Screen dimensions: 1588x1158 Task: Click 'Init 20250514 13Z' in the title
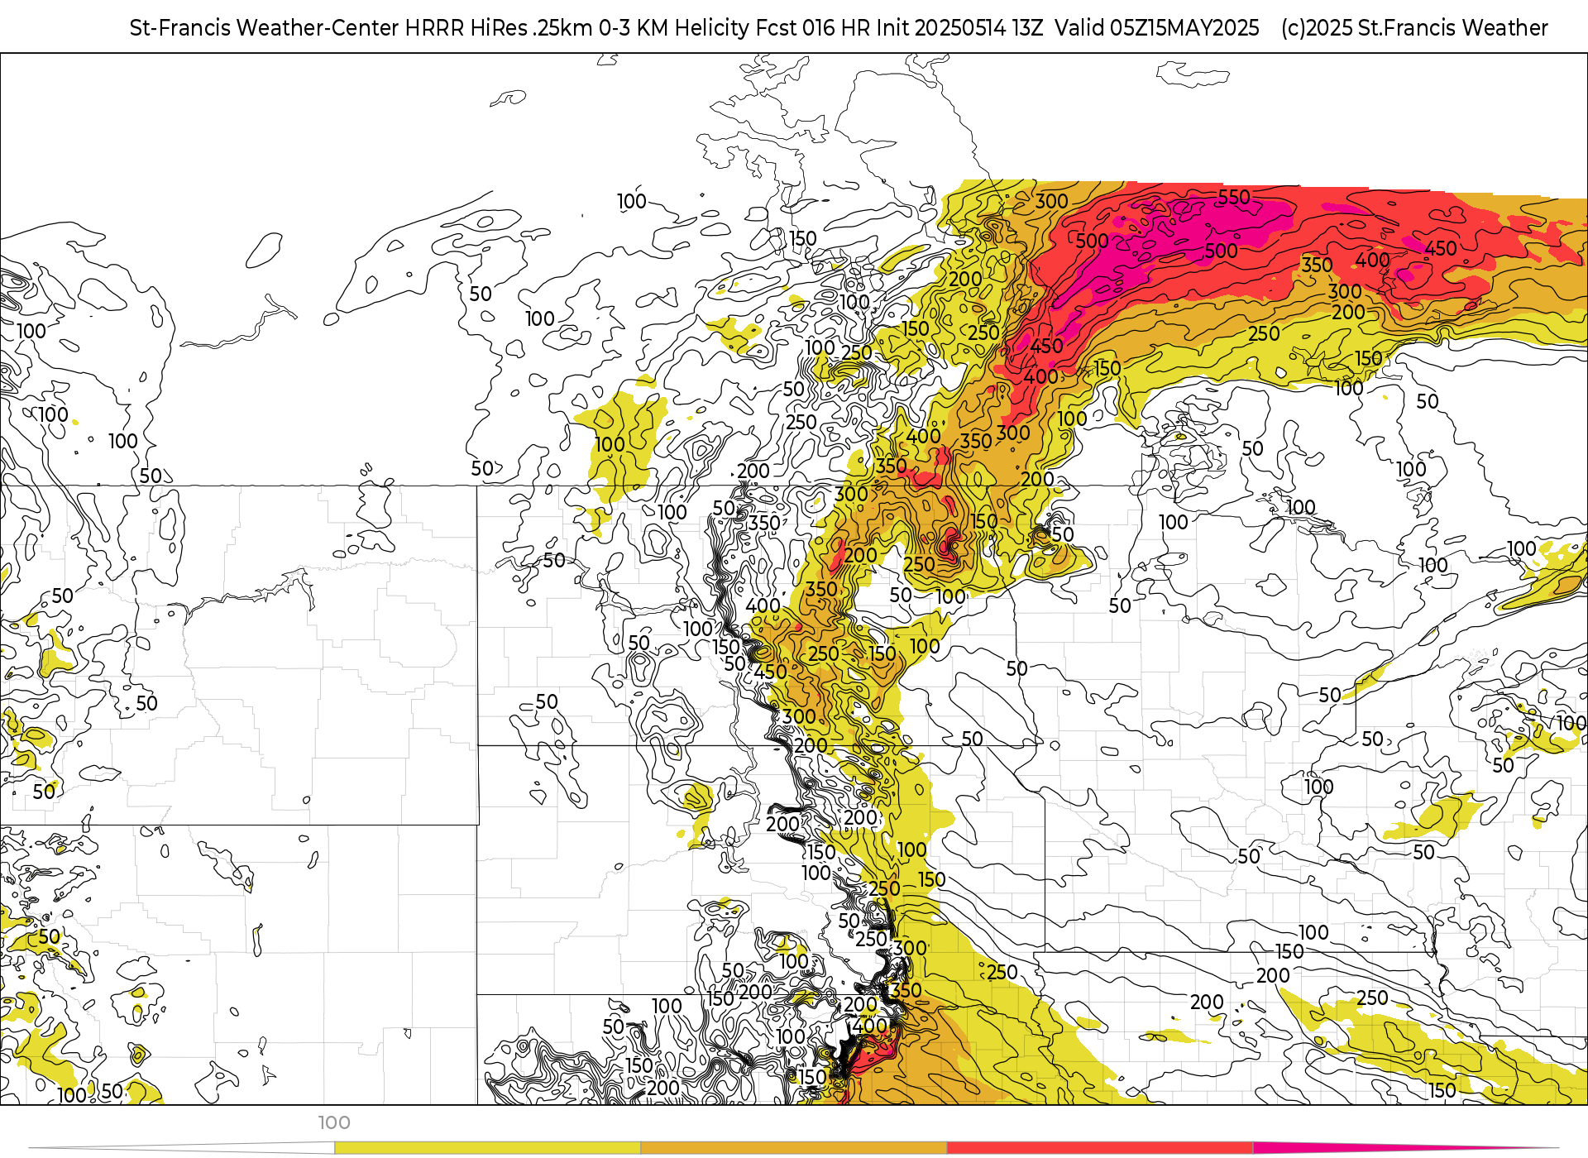961,28
